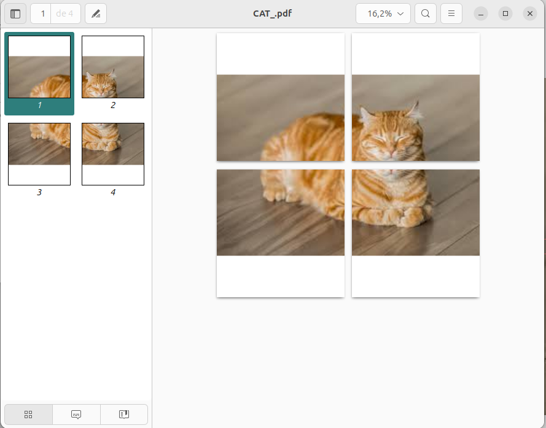The width and height of the screenshot is (546, 428).
Task: Switch to annotations sidebar view
Action: pos(76,414)
